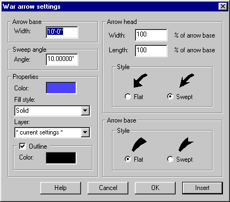Viewport: 230px width, 202px height.
Task: Click the Arrow head Width field
Action: click(151, 35)
